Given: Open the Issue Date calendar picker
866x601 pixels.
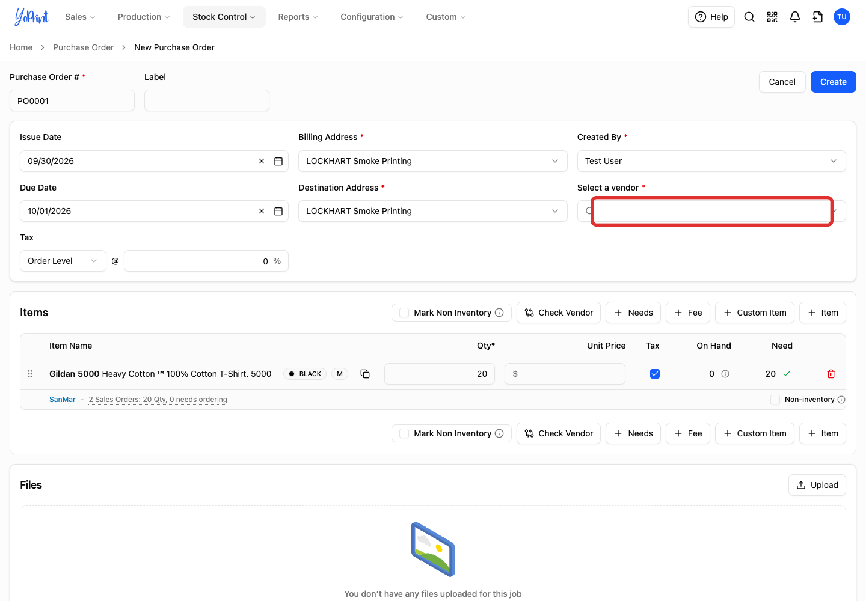Looking at the screenshot, I should 278,161.
